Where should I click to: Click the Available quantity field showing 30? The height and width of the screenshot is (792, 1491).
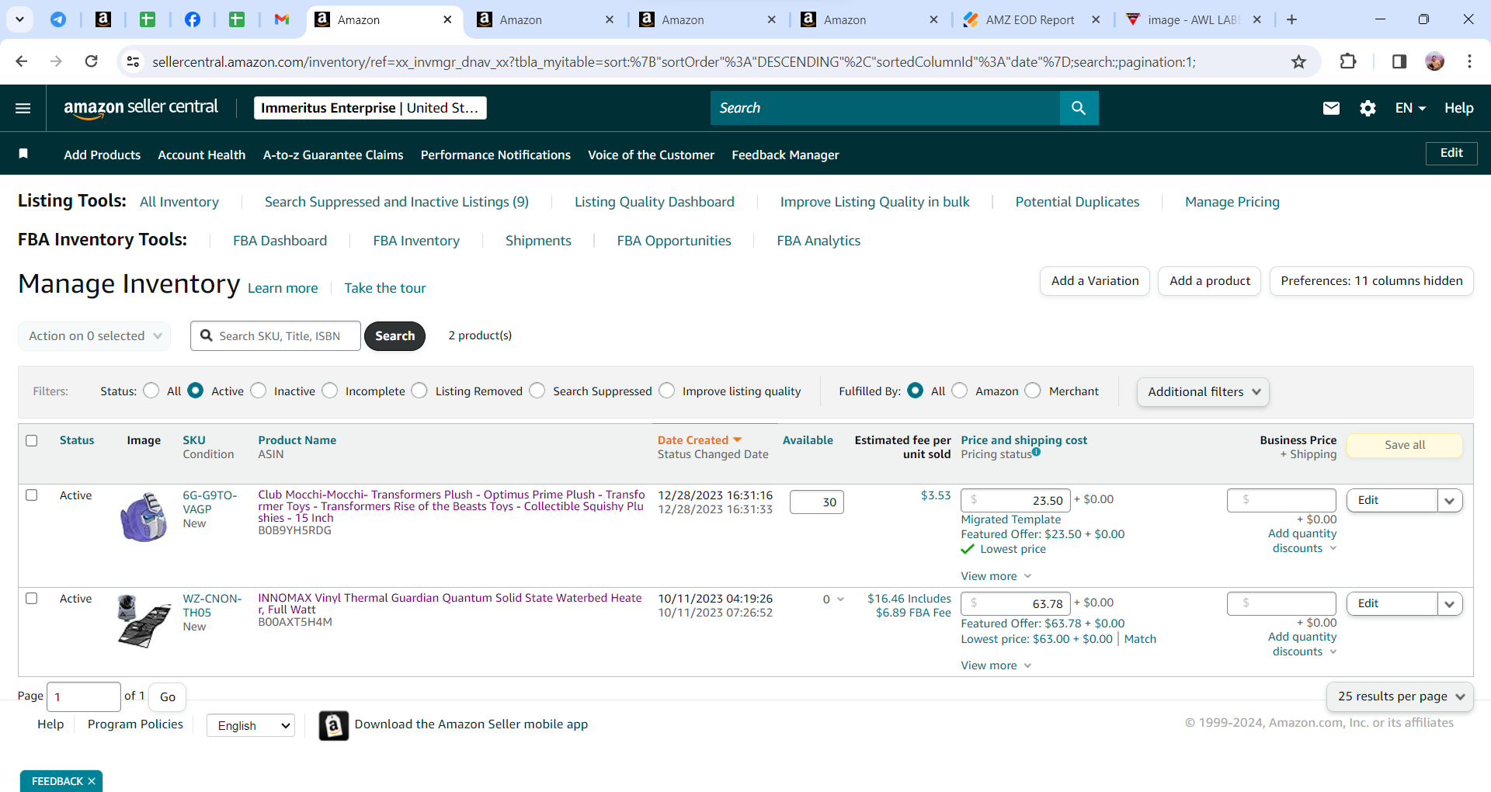click(817, 502)
